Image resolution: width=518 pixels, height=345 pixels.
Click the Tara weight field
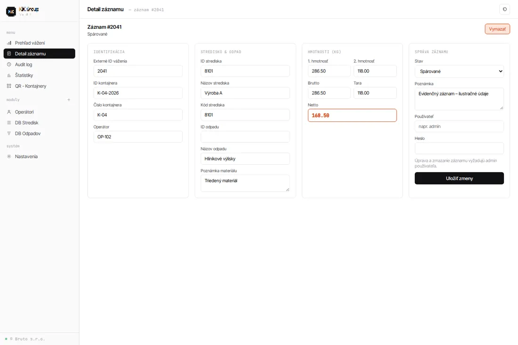coord(375,93)
